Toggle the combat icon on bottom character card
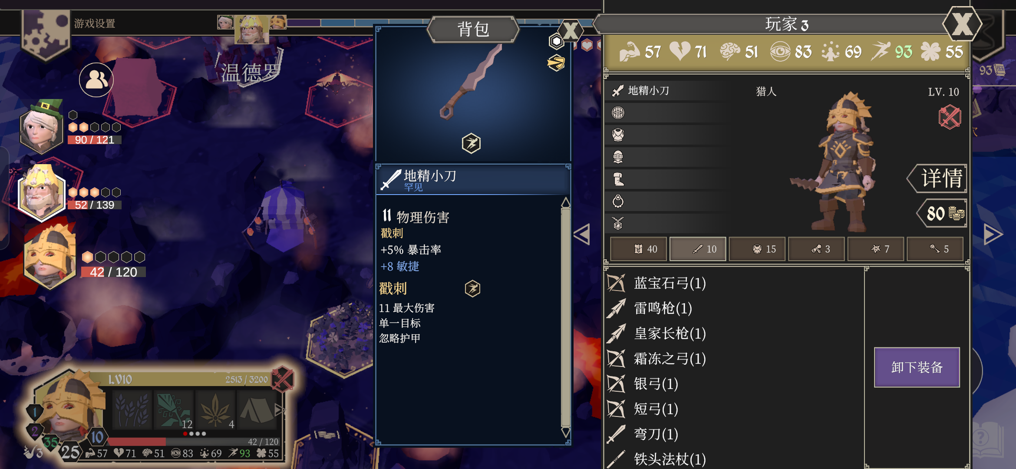The image size is (1016, 469). coord(283,379)
